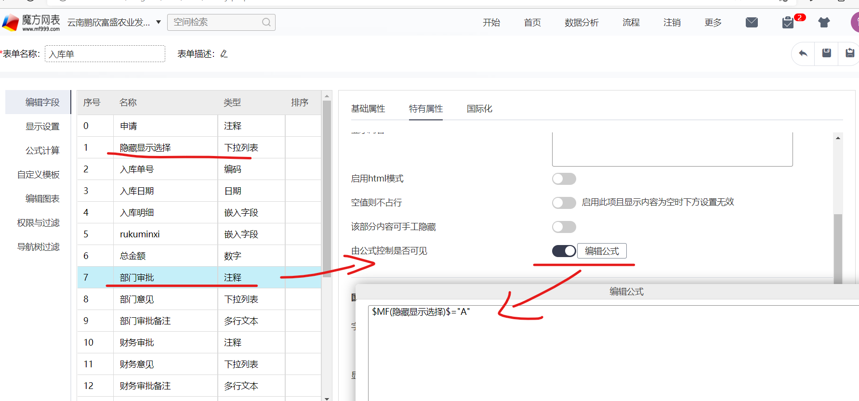Disable 由公式控制是否可见 switch
The width and height of the screenshot is (859, 401).
point(564,251)
